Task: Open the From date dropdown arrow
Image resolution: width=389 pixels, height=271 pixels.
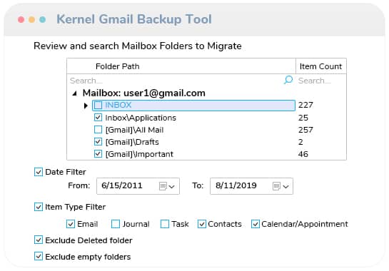Action: tap(172, 186)
